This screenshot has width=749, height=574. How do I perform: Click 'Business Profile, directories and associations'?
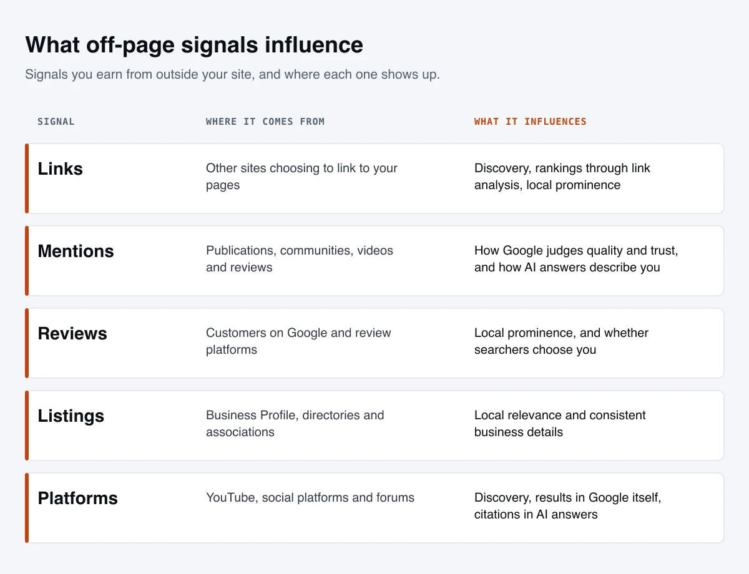pos(295,424)
